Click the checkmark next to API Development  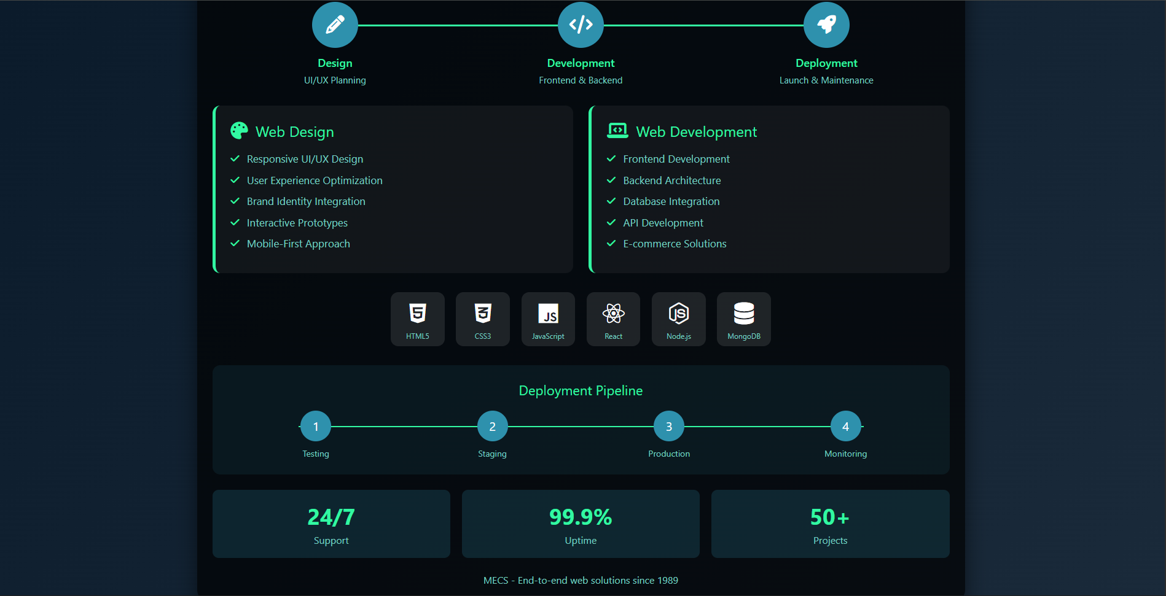(611, 222)
